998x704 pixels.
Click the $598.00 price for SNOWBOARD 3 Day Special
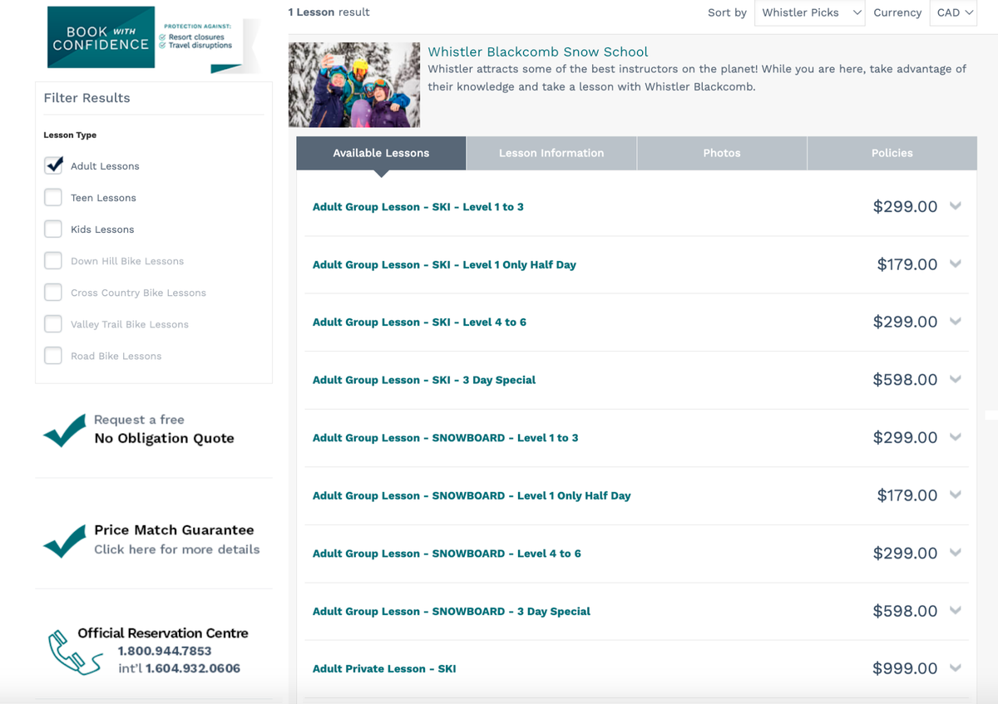coord(905,611)
